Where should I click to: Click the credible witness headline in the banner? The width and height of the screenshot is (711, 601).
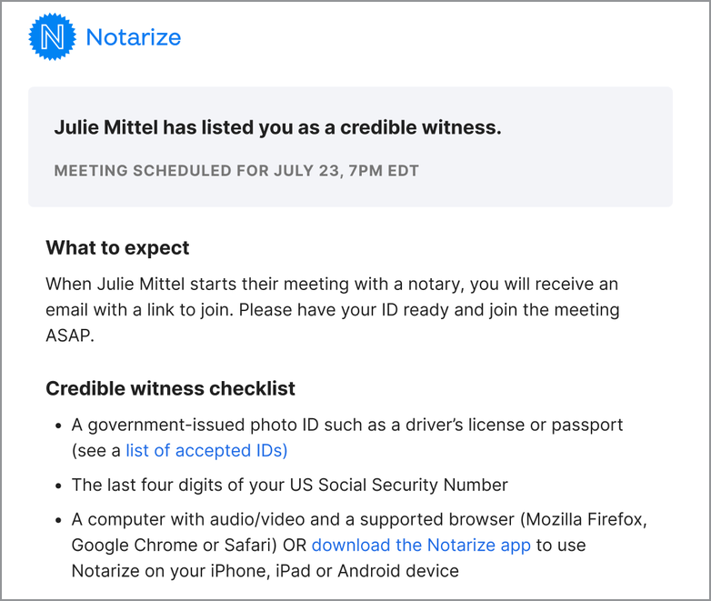click(x=277, y=127)
